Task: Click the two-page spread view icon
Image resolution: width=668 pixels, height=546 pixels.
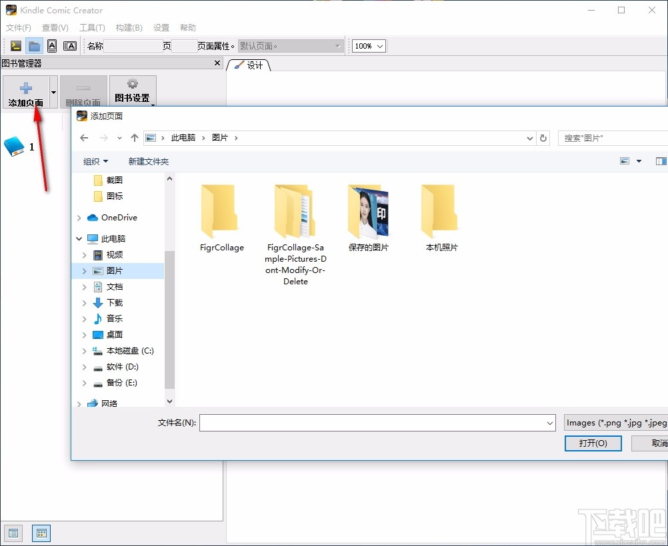Action: (70, 45)
